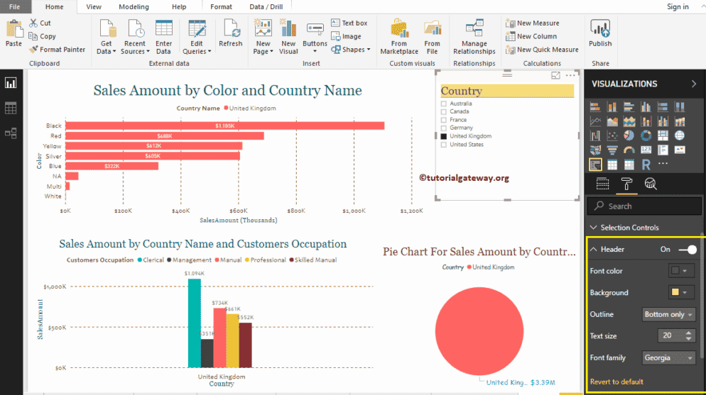Open the Analytics magnifier pane tab
Screen dimensions: 706x395
(650, 184)
